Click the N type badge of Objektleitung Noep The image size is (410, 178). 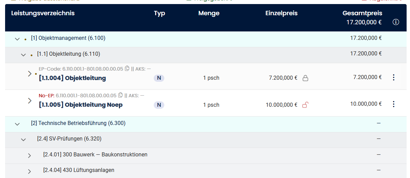[x=159, y=105]
